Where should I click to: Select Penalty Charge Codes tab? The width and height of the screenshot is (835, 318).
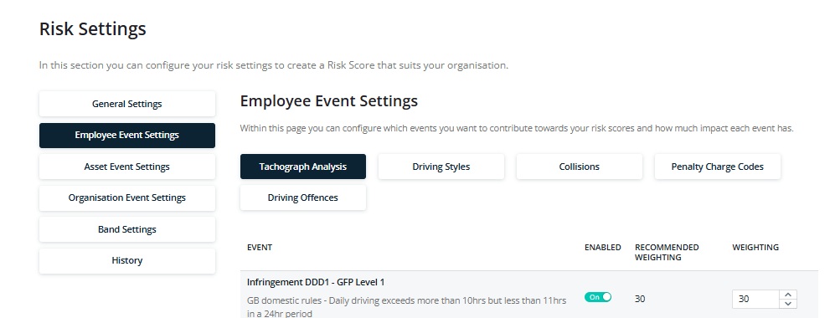click(x=717, y=167)
